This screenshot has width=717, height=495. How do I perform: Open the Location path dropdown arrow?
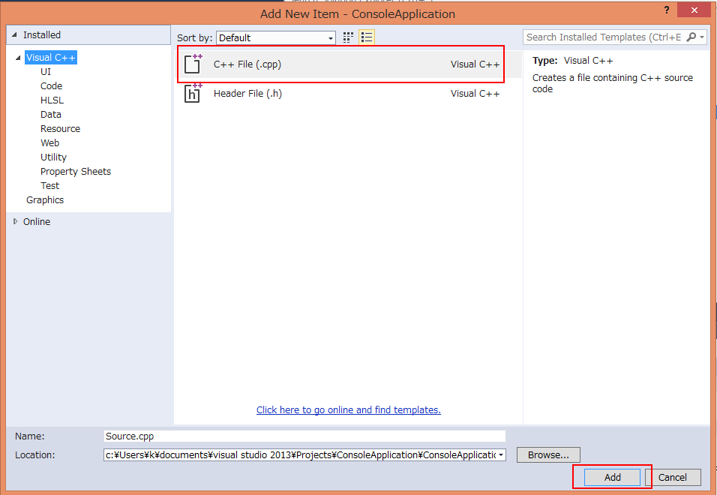(x=501, y=454)
